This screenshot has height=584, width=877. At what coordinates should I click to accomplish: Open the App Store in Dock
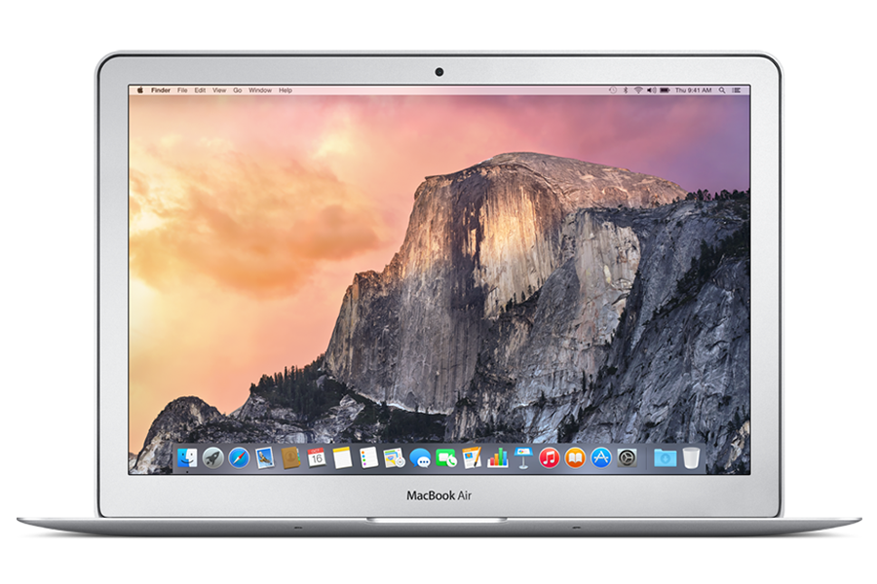coord(601,458)
